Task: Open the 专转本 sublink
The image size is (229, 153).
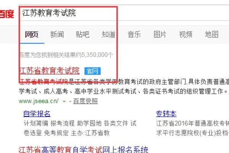Action: [x=166, y=114]
